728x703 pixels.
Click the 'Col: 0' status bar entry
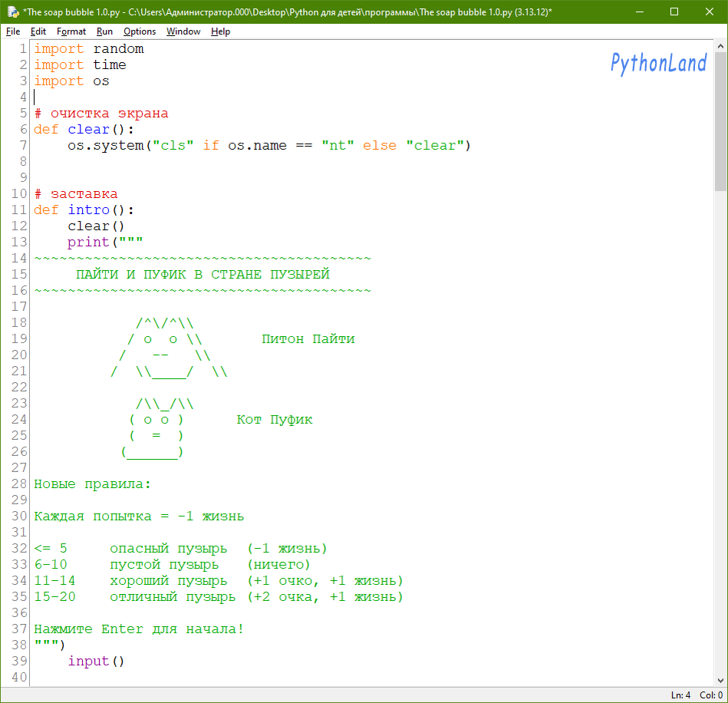[711, 695]
